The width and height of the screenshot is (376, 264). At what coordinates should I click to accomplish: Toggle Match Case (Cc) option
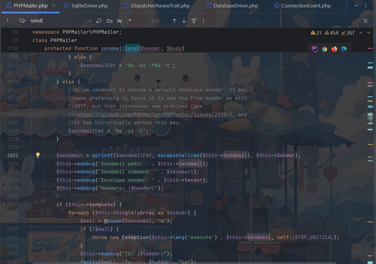pyautogui.click(x=110, y=21)
